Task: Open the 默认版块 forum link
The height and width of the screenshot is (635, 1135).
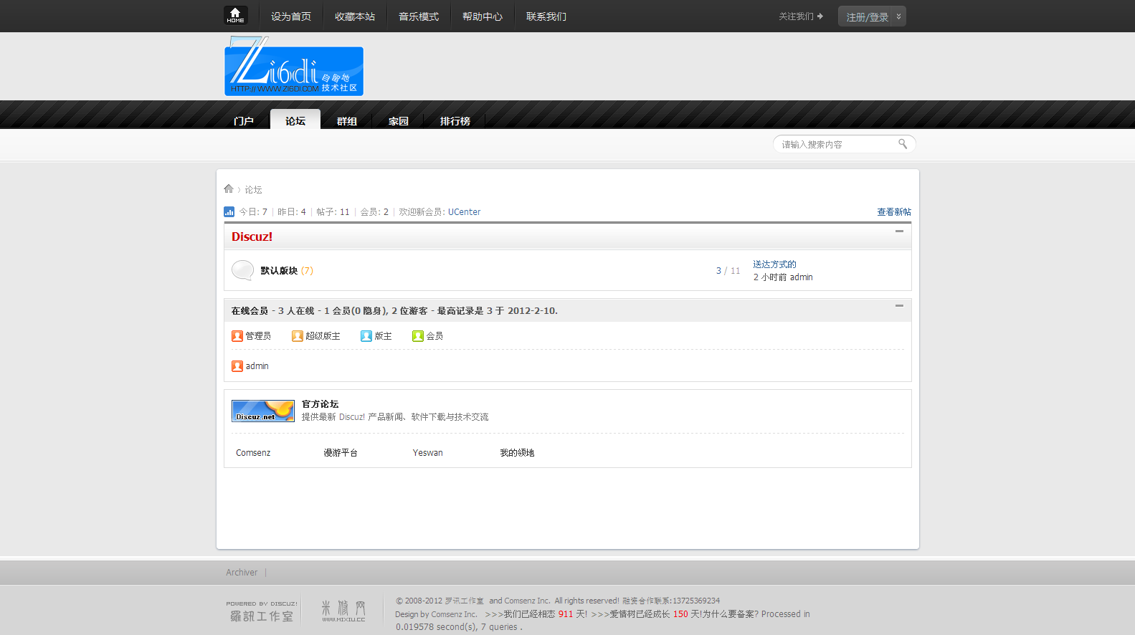Action: click(x=279, y=271)
